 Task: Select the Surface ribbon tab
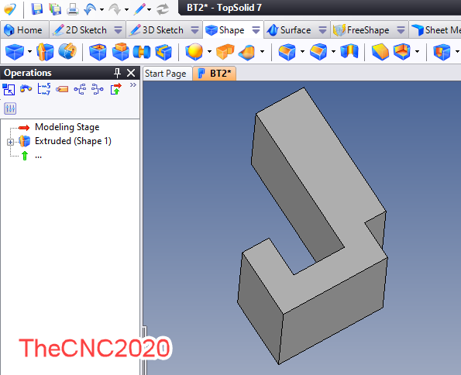[x=295, y=30]
